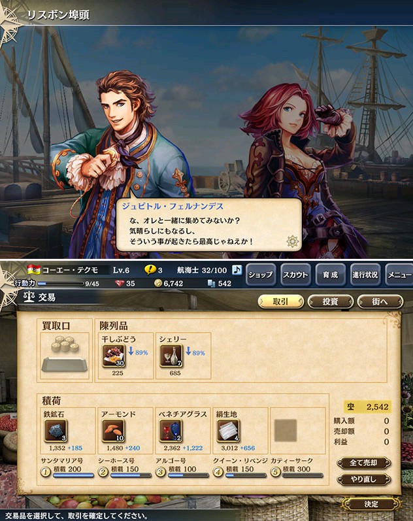
Task: Confirm the trade with 決定 button
Action: coord(371,504)
